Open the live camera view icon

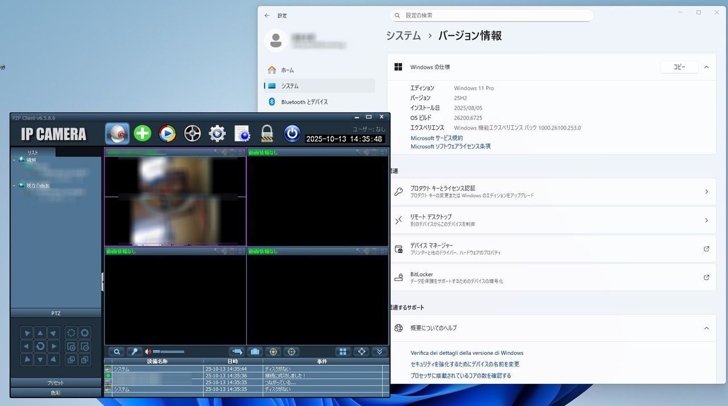click(x=117, y=134)
